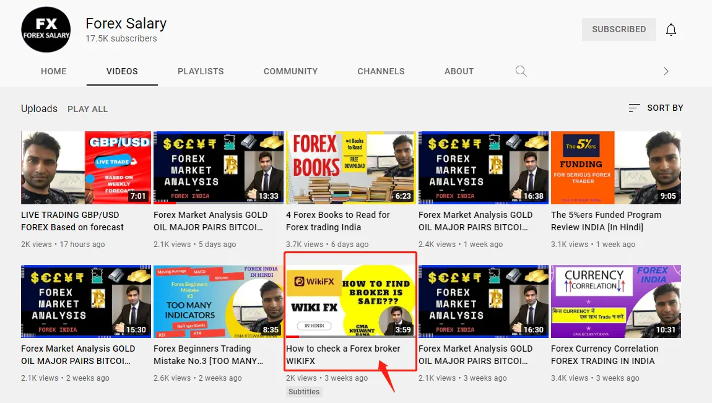This screenshot has width=712, height=403.
Task: Click title The 5%ers Funded Program Review
Action: point(606,221)
